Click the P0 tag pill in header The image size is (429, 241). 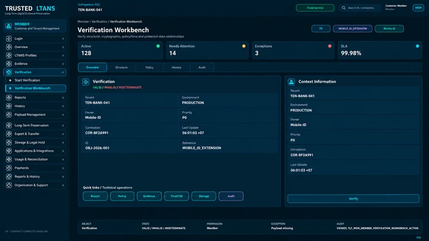[x=321, y=29]
